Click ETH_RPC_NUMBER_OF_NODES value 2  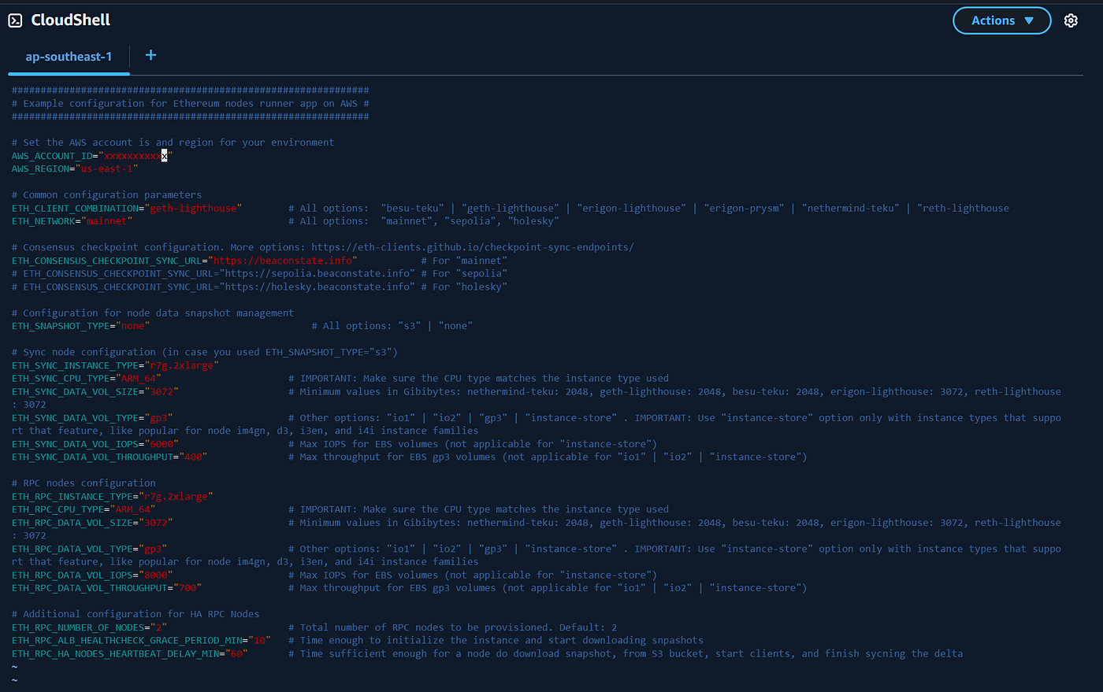[x=158, y=627]
